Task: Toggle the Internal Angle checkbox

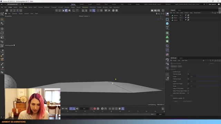Action: tap(188, 79)
